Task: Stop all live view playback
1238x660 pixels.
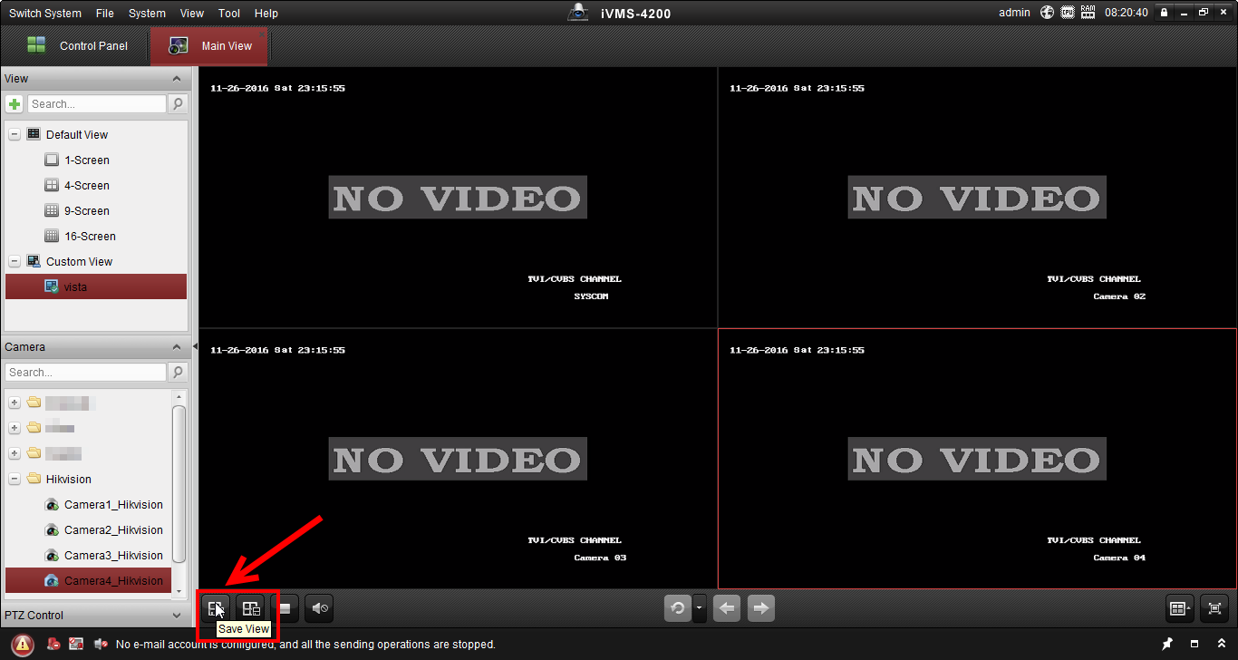Action: tap(285, 608)
